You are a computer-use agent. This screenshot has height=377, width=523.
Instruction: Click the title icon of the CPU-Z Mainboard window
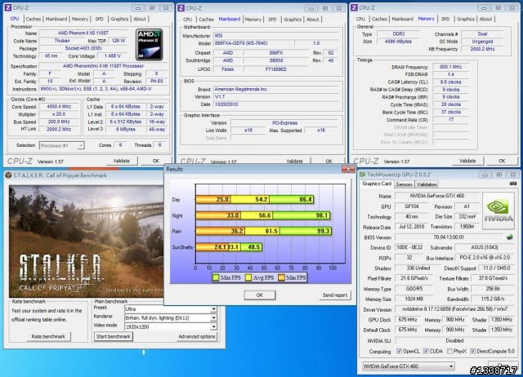tap(181, 8)
